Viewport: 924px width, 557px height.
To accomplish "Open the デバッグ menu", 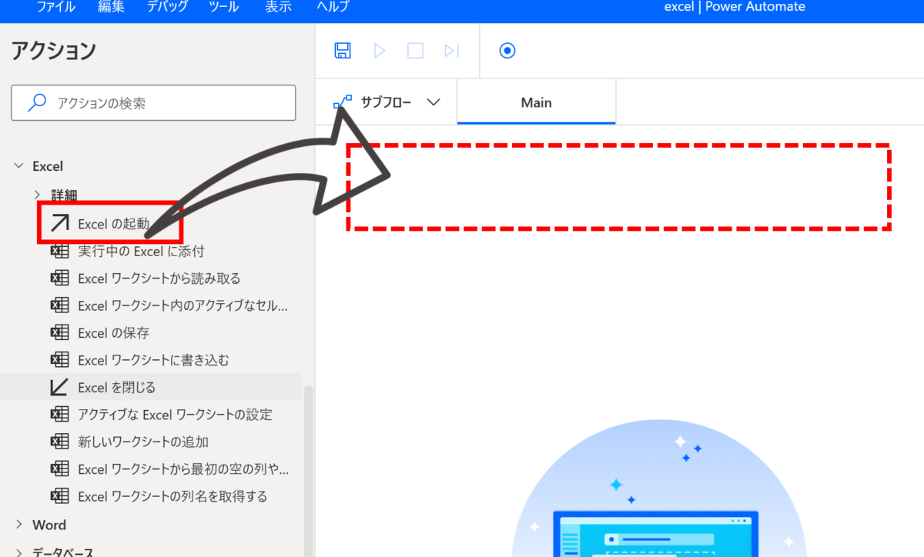I will [168, 7].
